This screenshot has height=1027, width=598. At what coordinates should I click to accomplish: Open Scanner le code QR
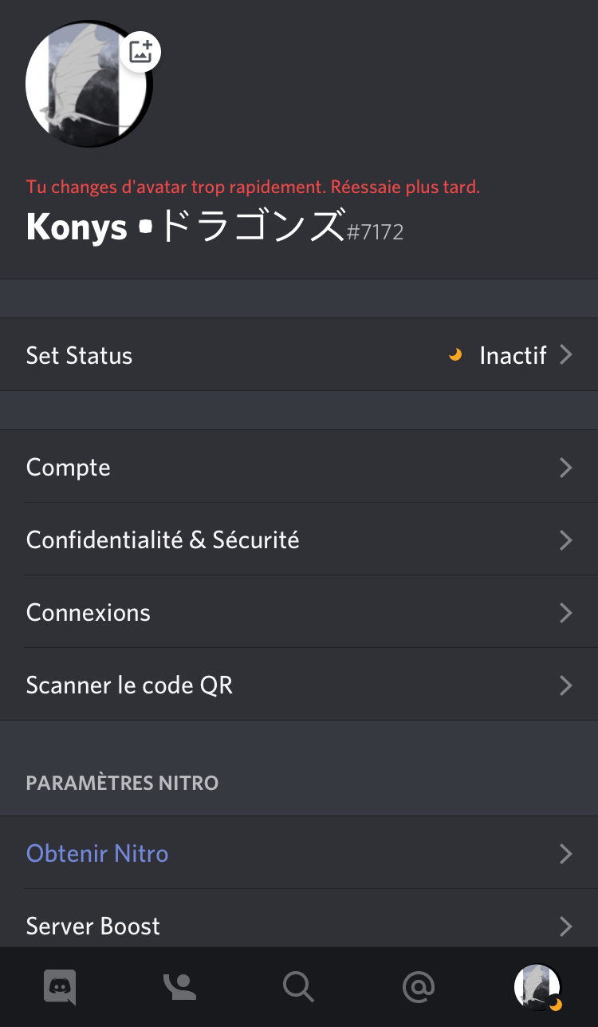(x=129, y=685)
